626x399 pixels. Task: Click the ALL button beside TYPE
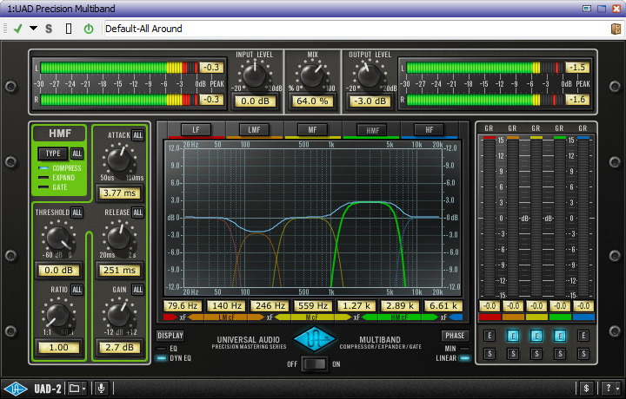77,154
